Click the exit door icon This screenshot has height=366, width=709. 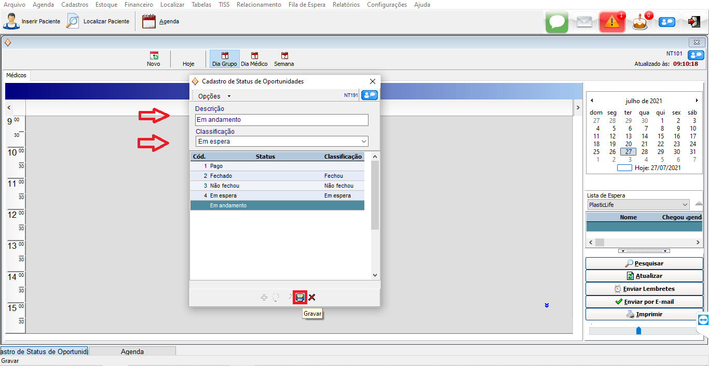pos(693,22)
